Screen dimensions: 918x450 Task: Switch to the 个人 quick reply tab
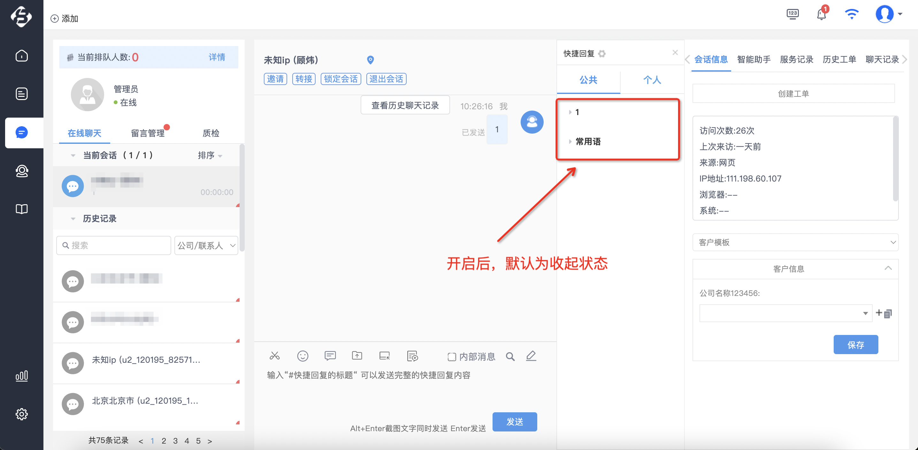click(652, 80)
